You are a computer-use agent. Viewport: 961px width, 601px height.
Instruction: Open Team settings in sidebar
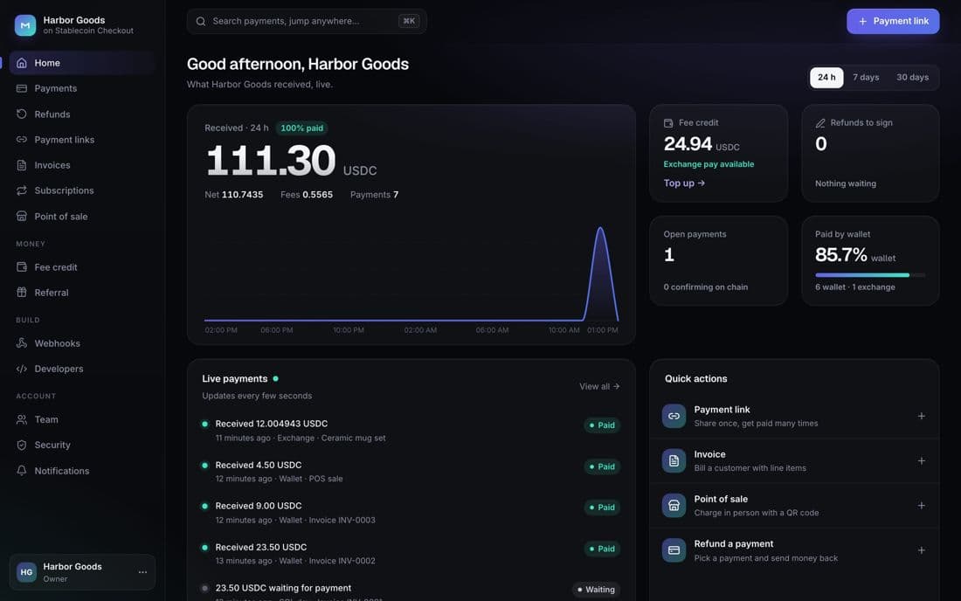(x=81, y=419)
